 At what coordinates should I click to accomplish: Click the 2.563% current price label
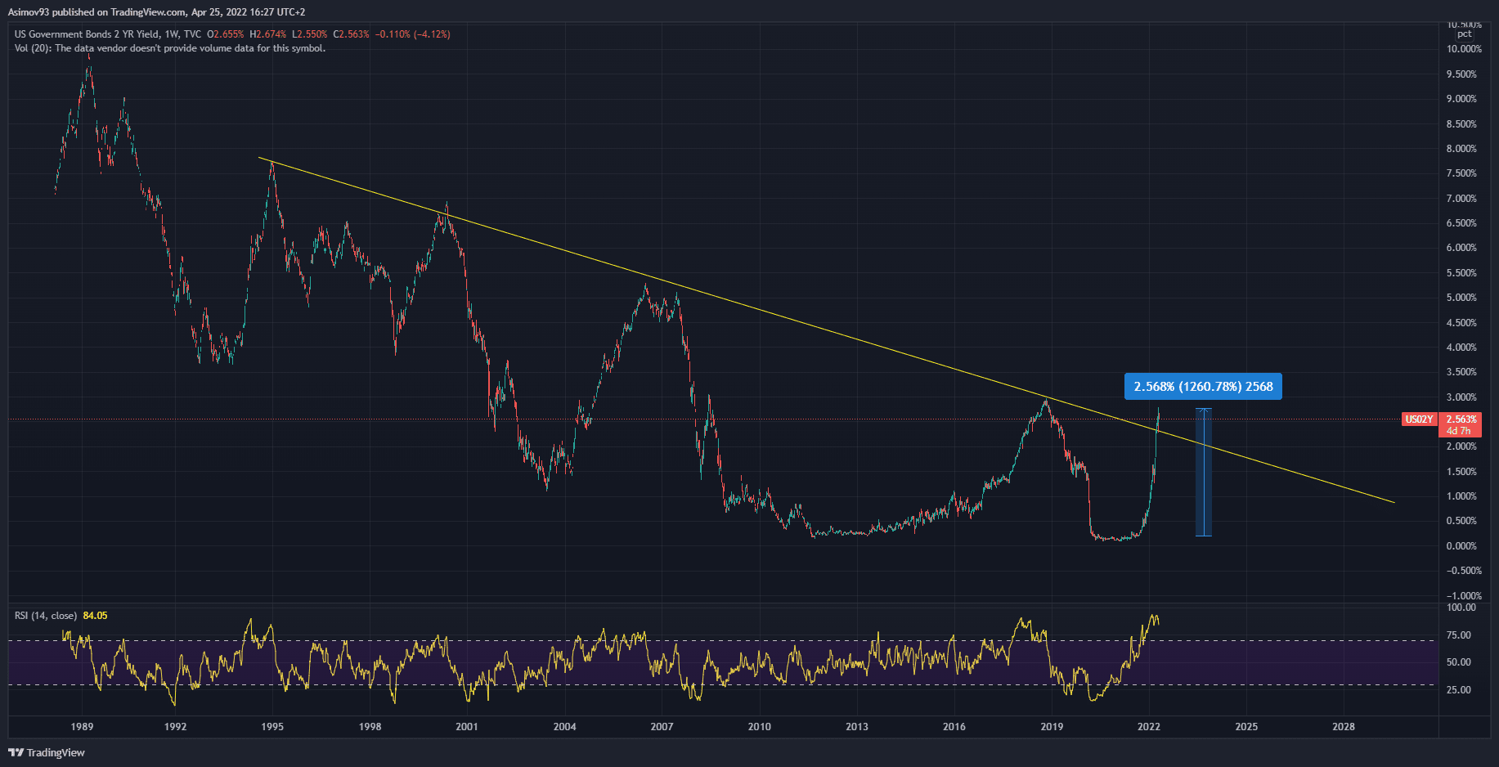click(x=1461, y=419)
